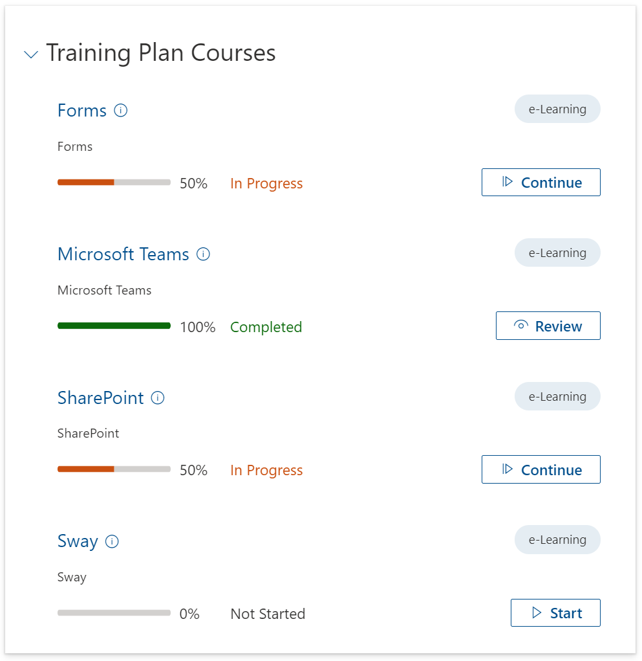Click the Training Plan Courses heading
Viewport: 642px width, 661px height.
(x=161, y=53)
